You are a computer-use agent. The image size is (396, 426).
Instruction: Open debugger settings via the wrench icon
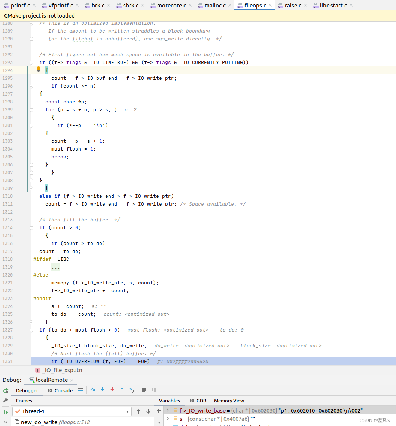[x=5, y=400]
